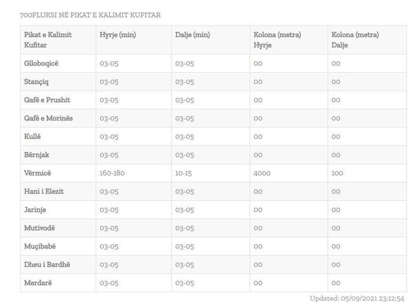The width and height of the screenshot is (413, 302).
Task: Click the Updated timestamp text
Action: (x=357, y=299)
